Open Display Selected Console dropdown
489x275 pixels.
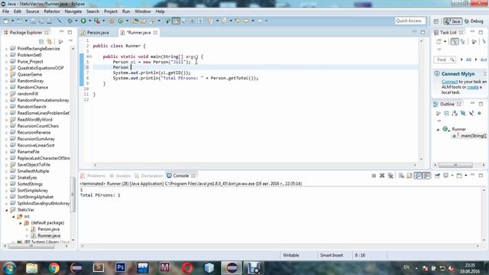pos(452,176)
